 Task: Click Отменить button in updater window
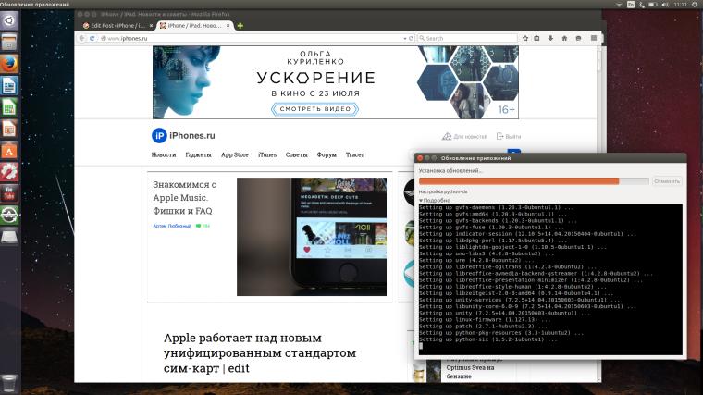667,181
